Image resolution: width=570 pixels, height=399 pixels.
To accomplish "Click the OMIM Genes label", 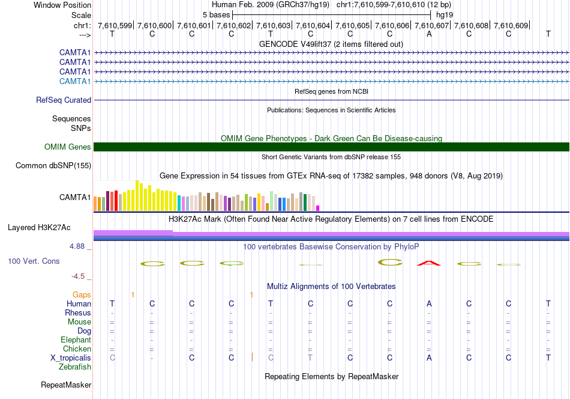I will [x=67, y=147].
